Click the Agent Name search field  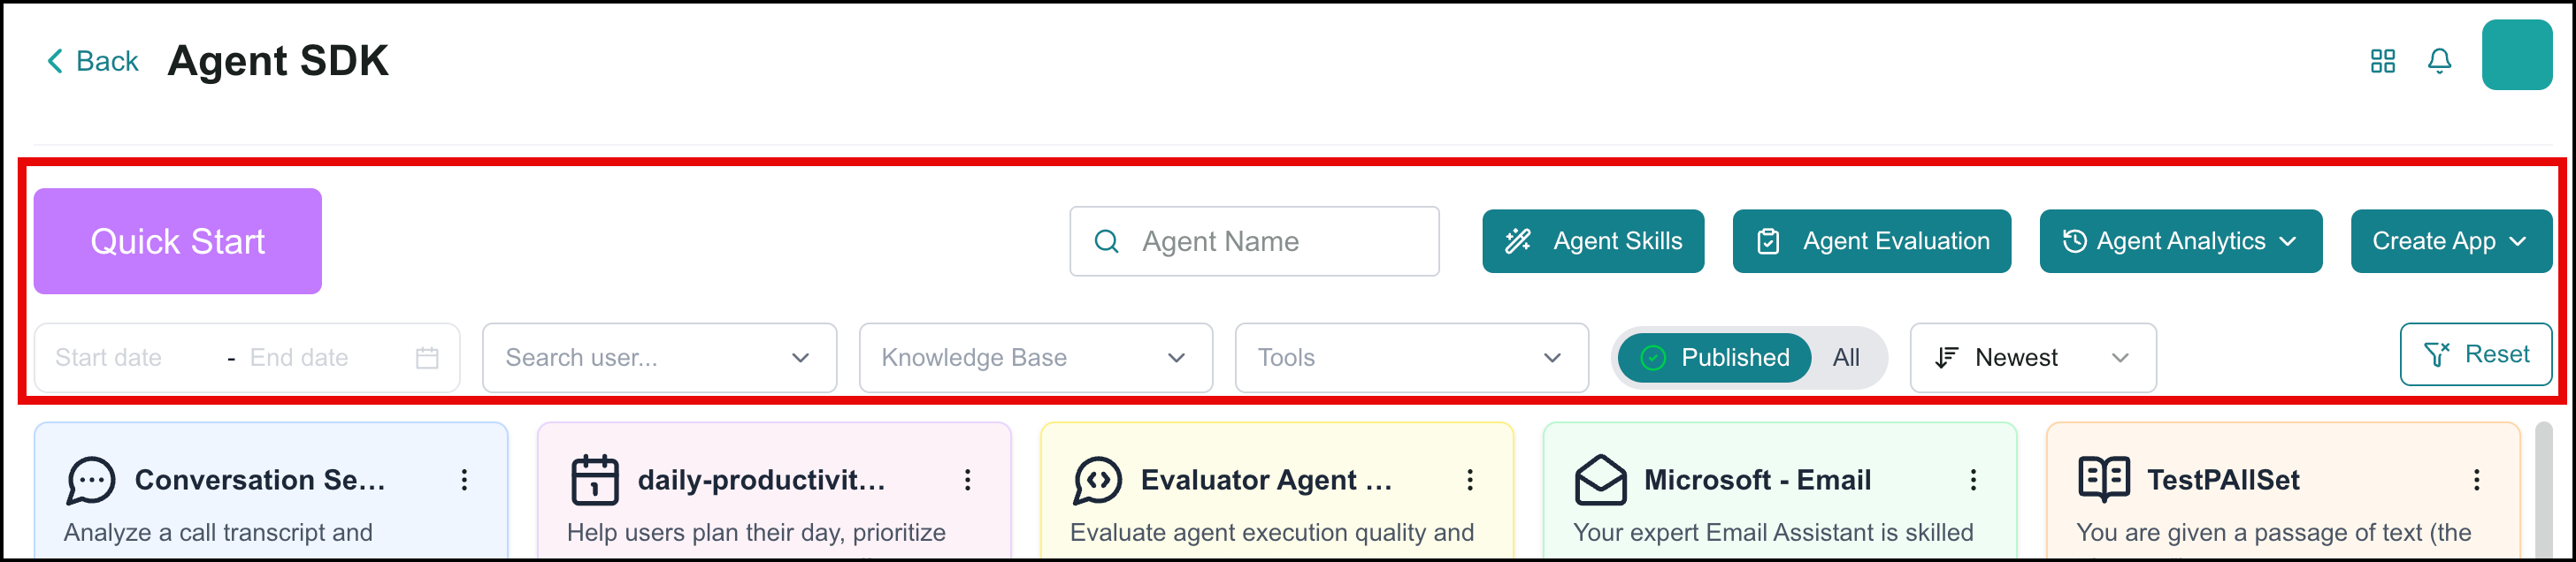(1254, 241)
